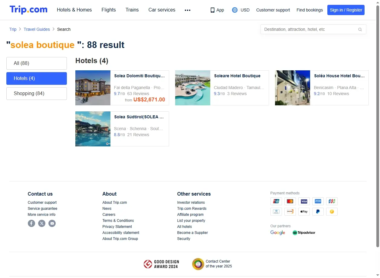Open List your property link
380x278 pixels.
coord(191,221)
